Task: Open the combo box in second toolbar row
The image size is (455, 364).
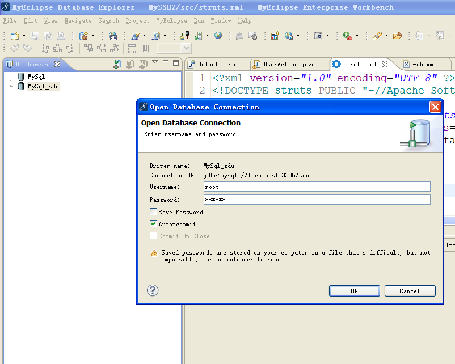Action: [x=187, y=48]
